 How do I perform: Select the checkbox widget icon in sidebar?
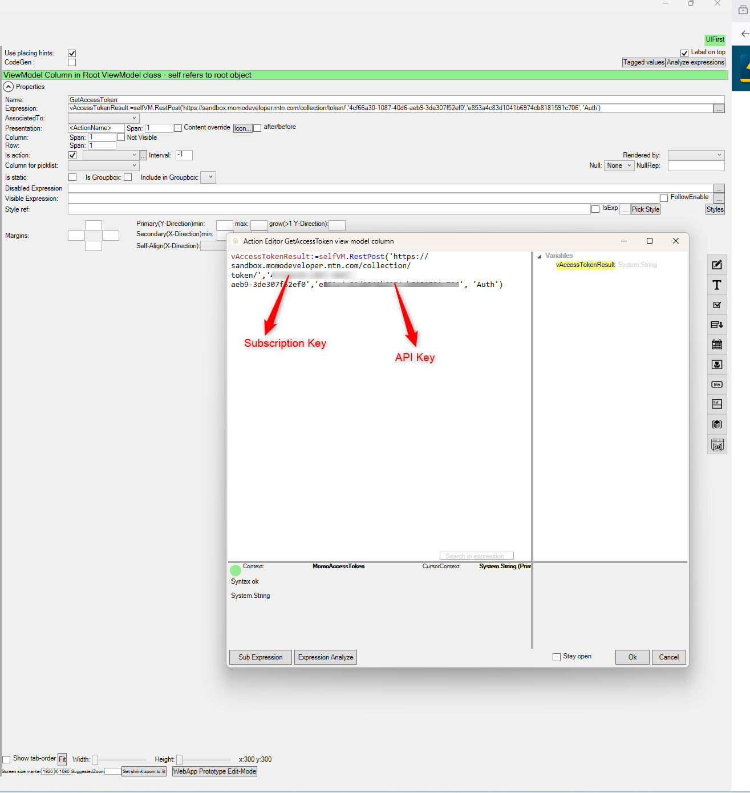[x=717, y=305]
